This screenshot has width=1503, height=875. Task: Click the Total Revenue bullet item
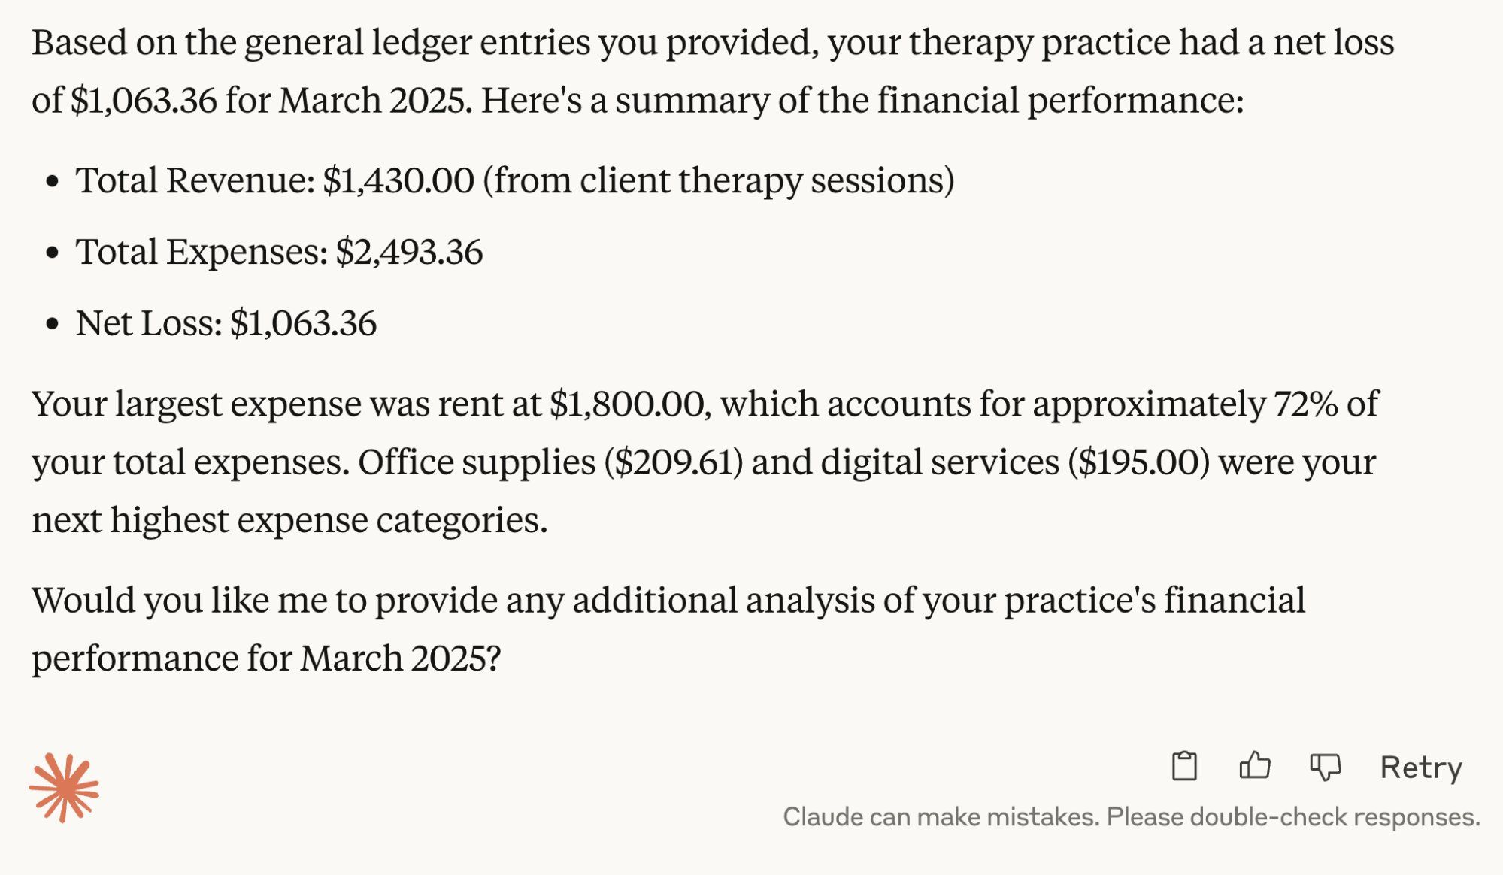pyautogui.click(x=517, y=180)
